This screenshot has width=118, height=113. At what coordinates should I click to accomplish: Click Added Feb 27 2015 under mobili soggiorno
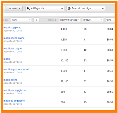tap(13, 31)
